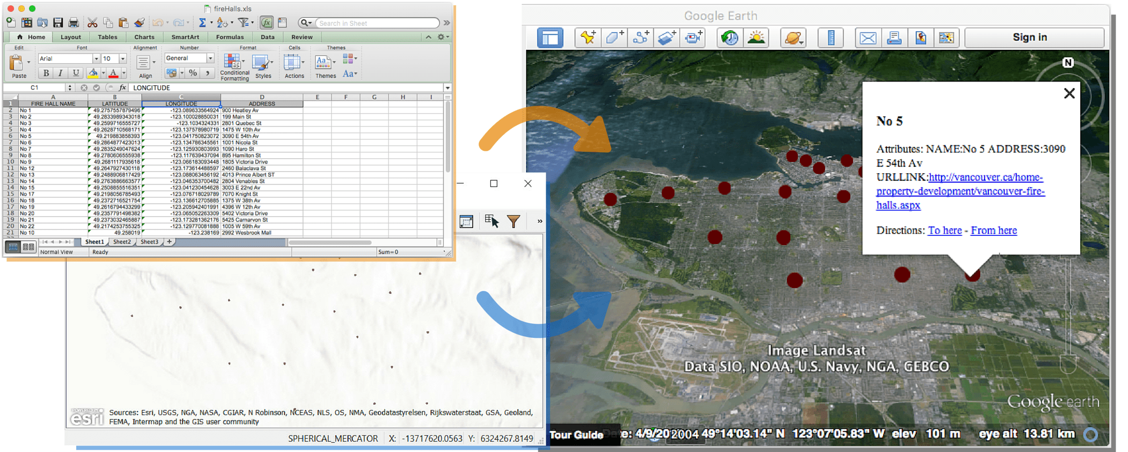This screenshot has height=452, width=1128.
Task: Click Add Path icon in Google Earth
Action: tap(640, 38)
